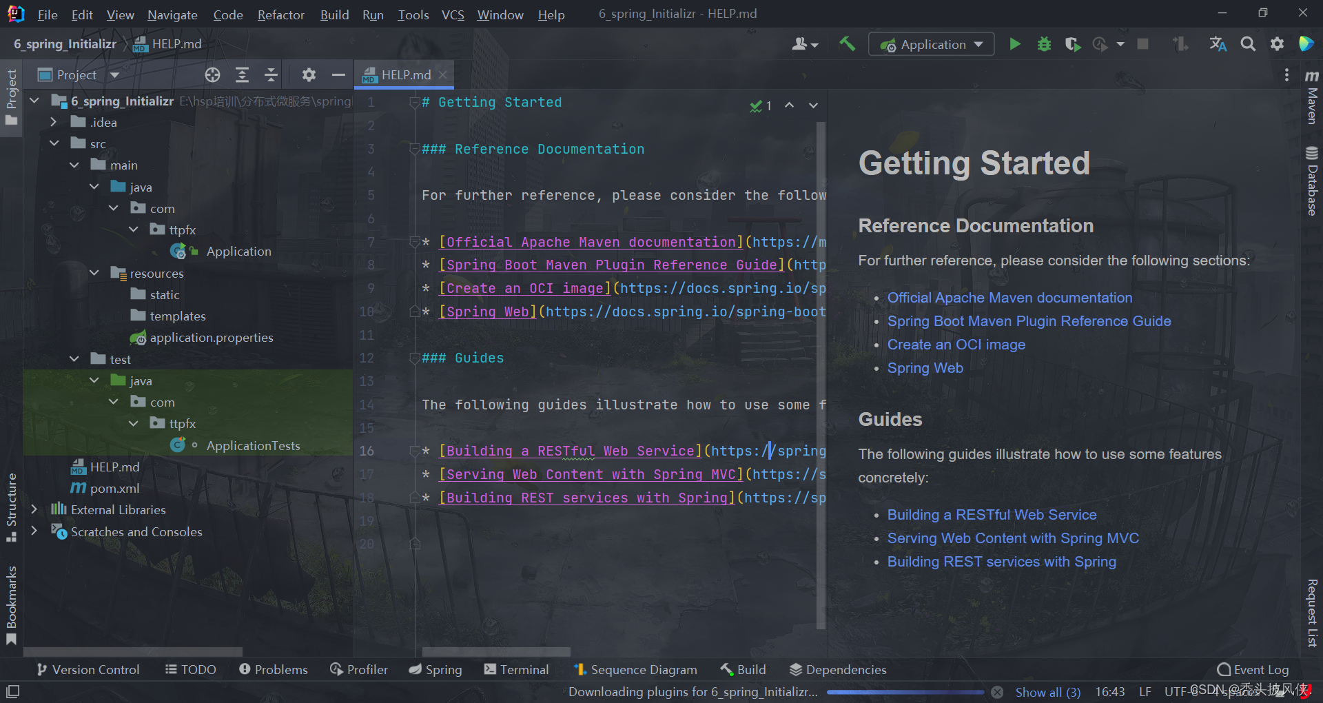Run Application with Coverage
This screenshot has width=1323, height=703.
point(1072,44)
